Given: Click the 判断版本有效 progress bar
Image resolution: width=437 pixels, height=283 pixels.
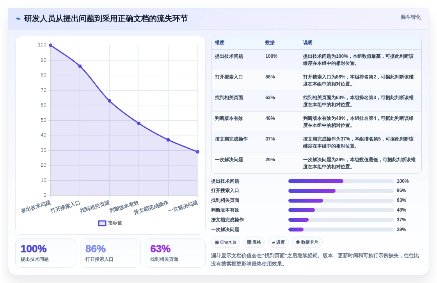Looking at the screenshot, I should point(341,210).
